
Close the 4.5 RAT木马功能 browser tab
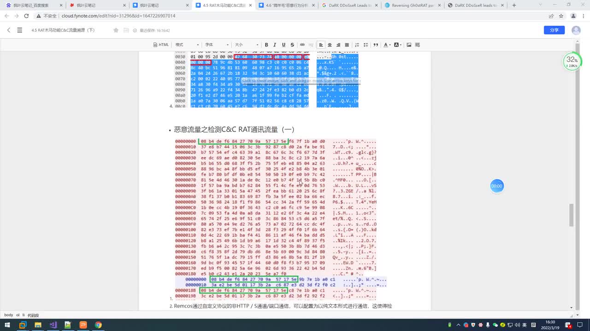pyautogui.click(x=250, y=6)
